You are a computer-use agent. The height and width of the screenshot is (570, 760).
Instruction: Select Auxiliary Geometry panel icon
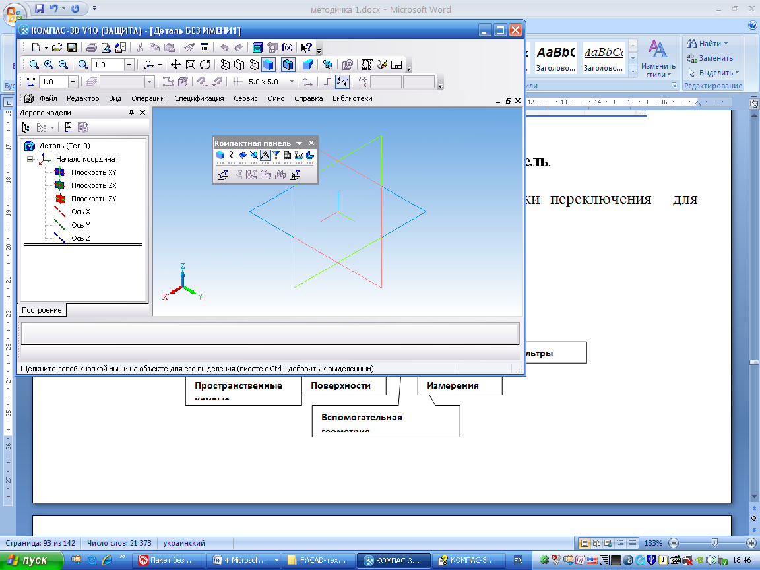(253, 155)
